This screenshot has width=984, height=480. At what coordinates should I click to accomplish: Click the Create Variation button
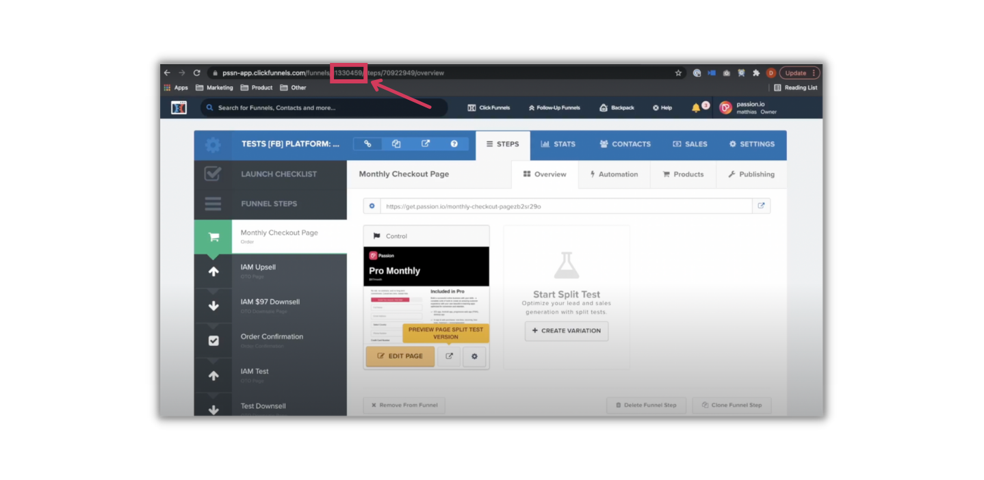(x=566, y=331)
